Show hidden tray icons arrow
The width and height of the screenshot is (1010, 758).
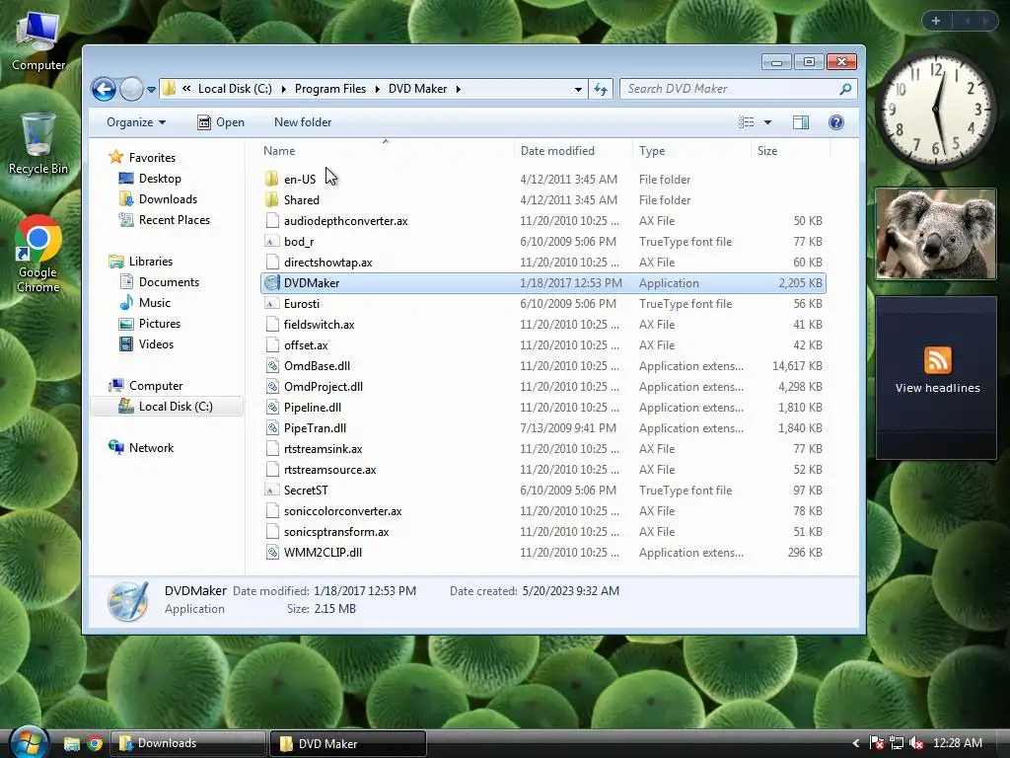pyautogui.click(x=856, y=743)
